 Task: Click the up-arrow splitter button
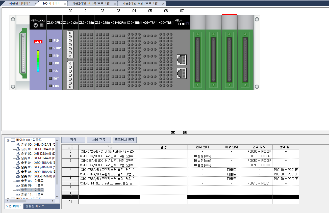pos(185,132)
